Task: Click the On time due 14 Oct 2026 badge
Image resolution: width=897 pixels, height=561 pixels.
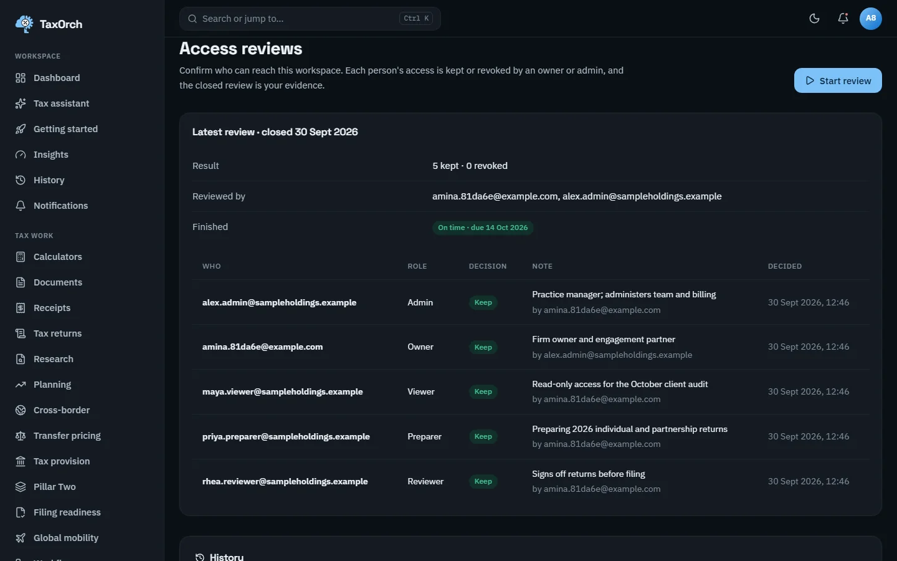Action: click(x=483, y=228)
